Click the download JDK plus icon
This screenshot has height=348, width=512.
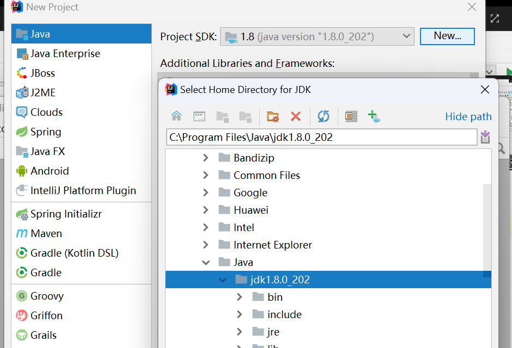pos(374,116)
